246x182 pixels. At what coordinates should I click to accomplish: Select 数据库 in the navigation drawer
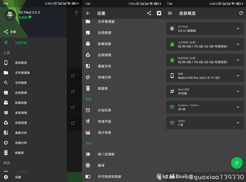click(x=33, y=153)
